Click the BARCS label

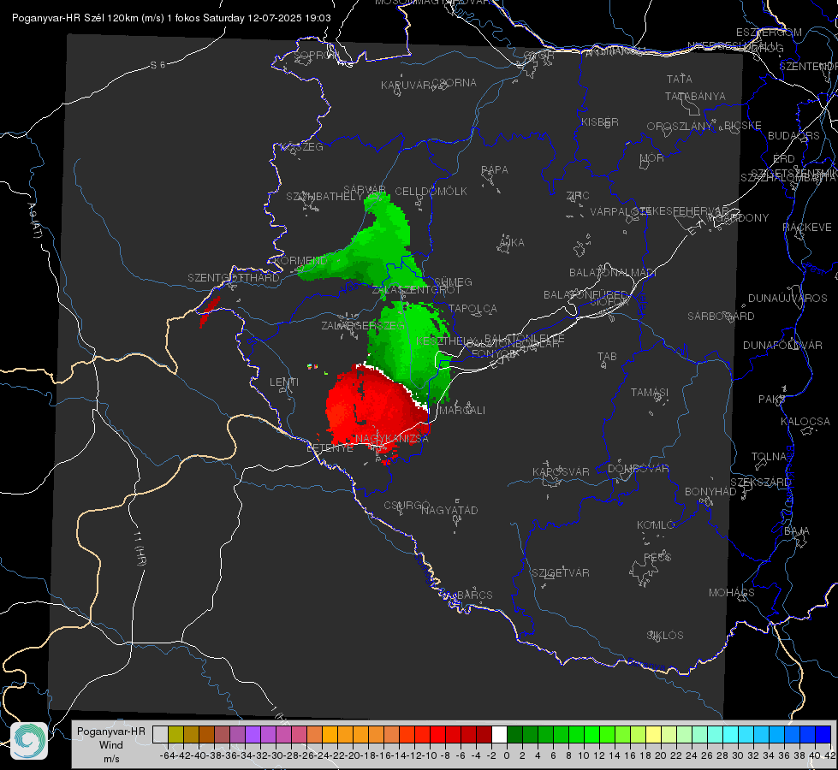click(475, 595)
